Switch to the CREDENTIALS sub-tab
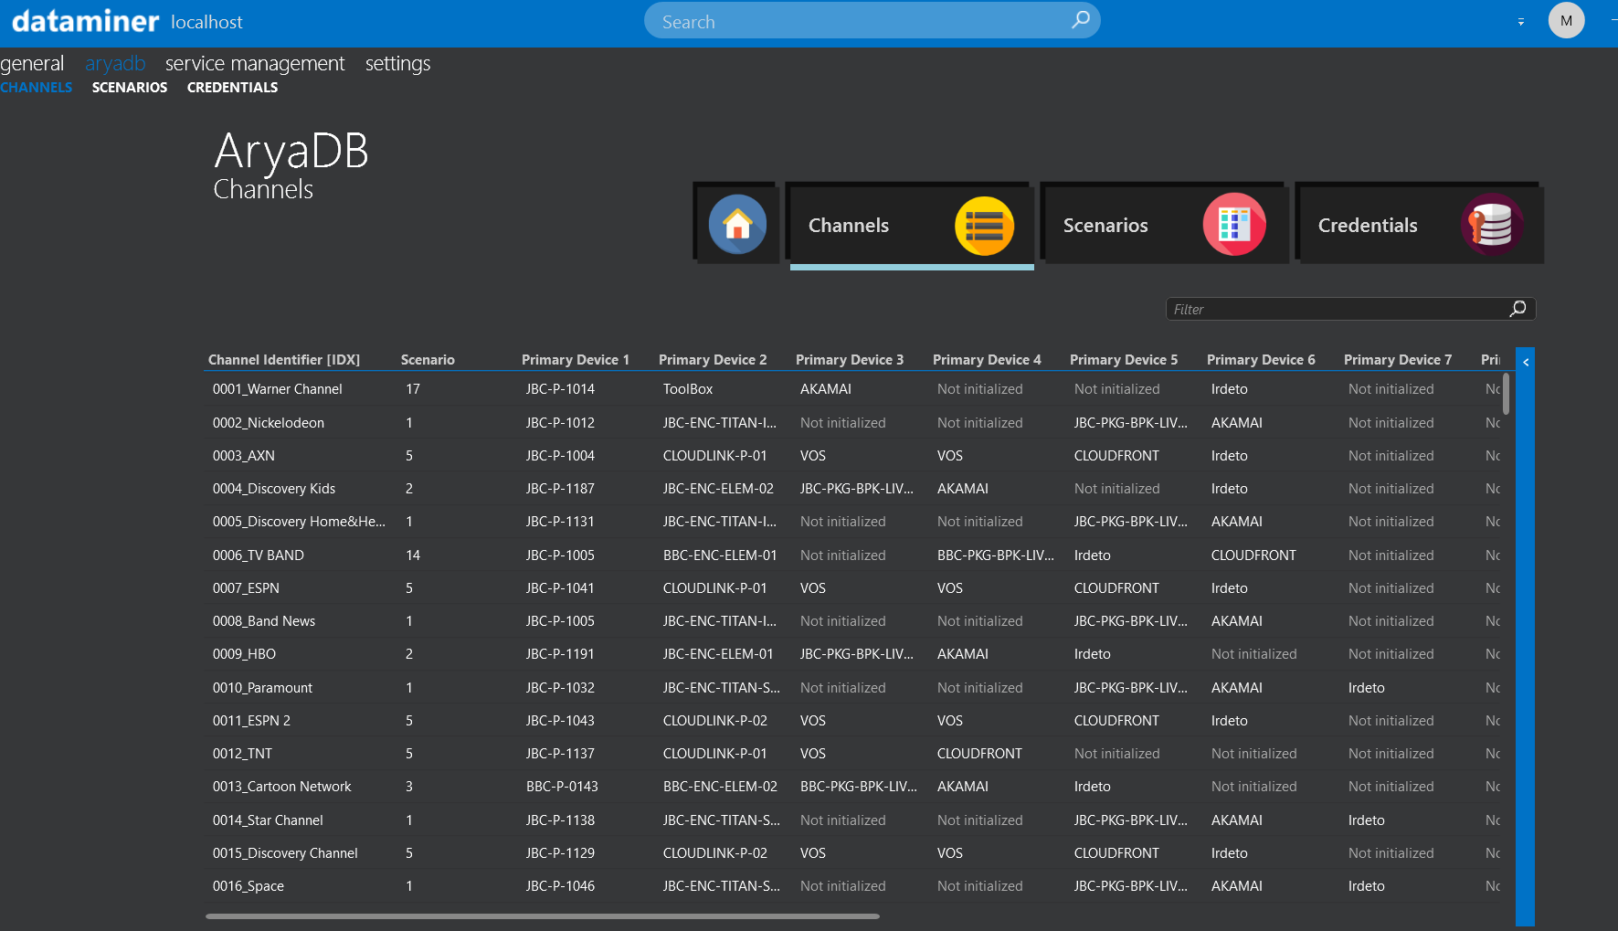Screen dimensions: 1618x931 (232, 88)
